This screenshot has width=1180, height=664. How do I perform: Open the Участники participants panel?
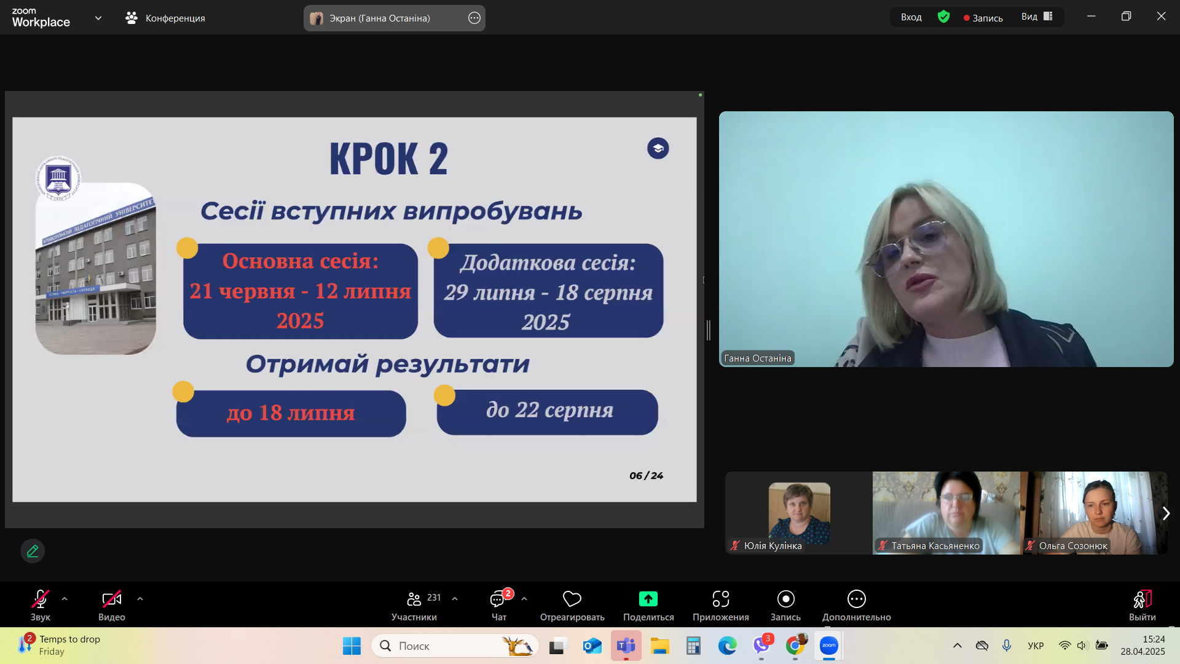414,605
